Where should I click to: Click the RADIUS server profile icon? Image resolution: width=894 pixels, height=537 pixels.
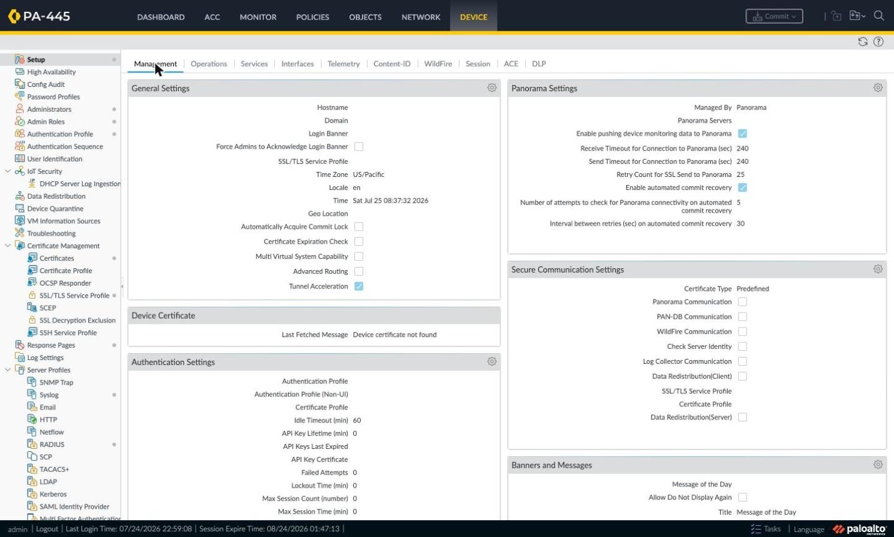point(32,444)
